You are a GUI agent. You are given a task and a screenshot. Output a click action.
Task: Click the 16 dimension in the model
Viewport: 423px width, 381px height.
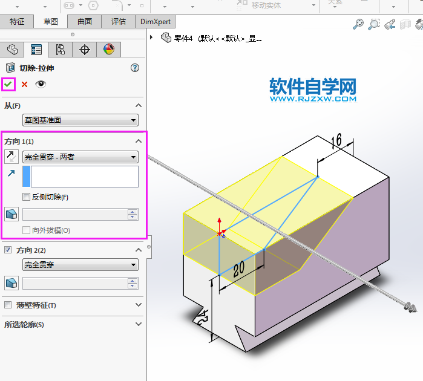click(x=336, y=141)
